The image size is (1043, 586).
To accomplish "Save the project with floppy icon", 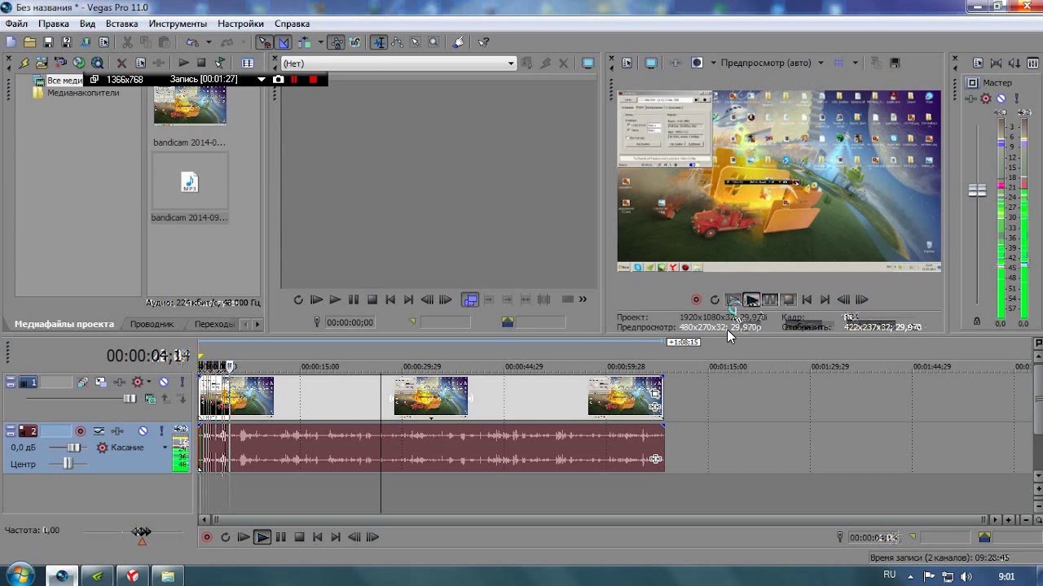I will [x=48, y=42].
